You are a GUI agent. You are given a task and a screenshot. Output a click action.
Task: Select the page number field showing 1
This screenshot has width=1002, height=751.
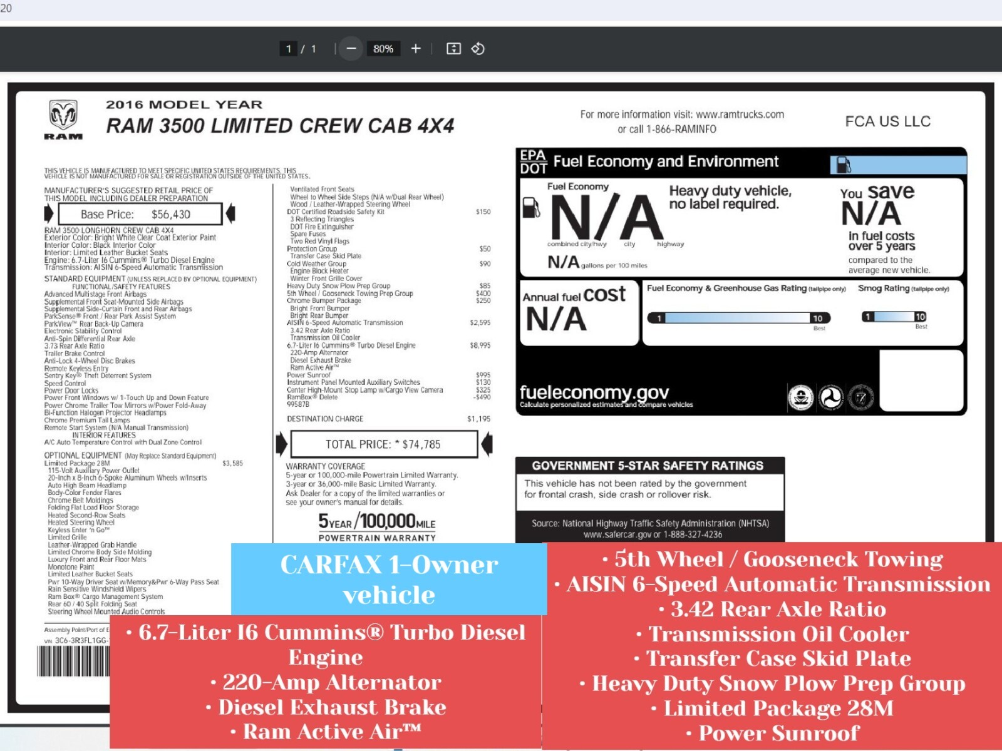point(289,49)
